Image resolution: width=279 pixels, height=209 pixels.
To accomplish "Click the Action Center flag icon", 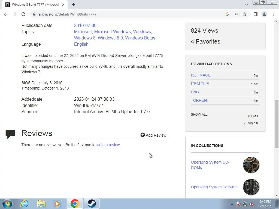I will click(x=238, y=204).
